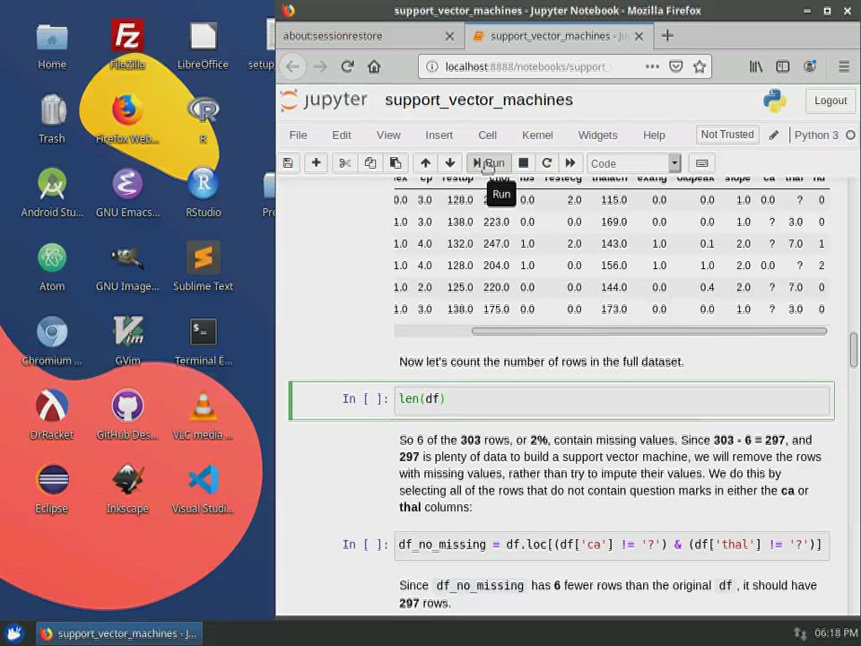Click the support_vector_machines taskbar window button
This screenshot has width=861, height=646.
point(119,633)
